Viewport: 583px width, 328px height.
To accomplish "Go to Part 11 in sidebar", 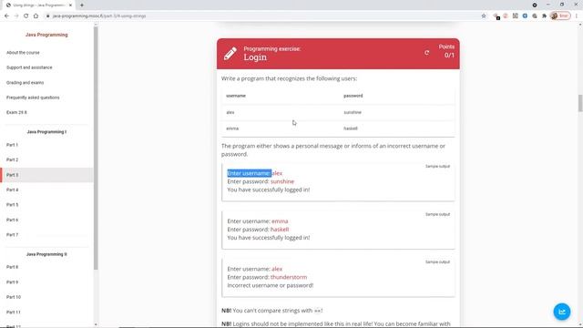I will pyautogui.click(x=14, y=313).
